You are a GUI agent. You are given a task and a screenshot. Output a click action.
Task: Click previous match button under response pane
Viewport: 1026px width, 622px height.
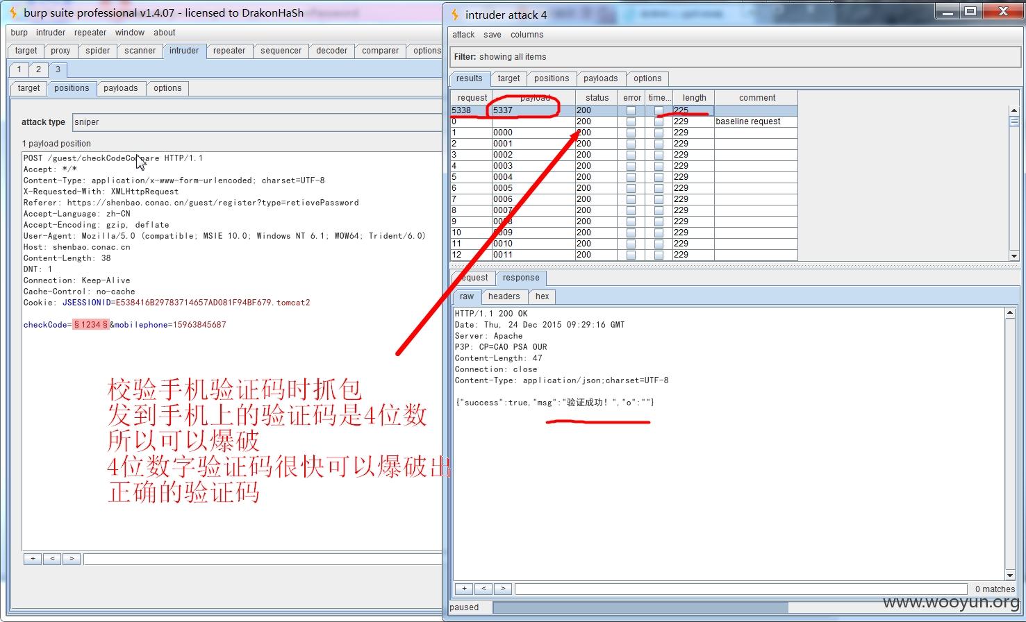tap(483, 589)
